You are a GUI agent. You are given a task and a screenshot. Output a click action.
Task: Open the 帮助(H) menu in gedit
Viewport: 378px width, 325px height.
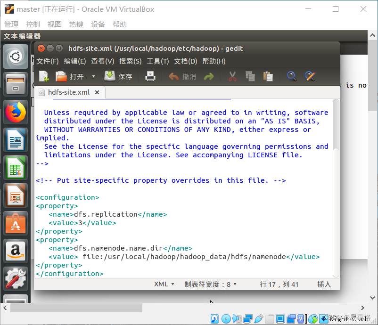coord(214,61)
